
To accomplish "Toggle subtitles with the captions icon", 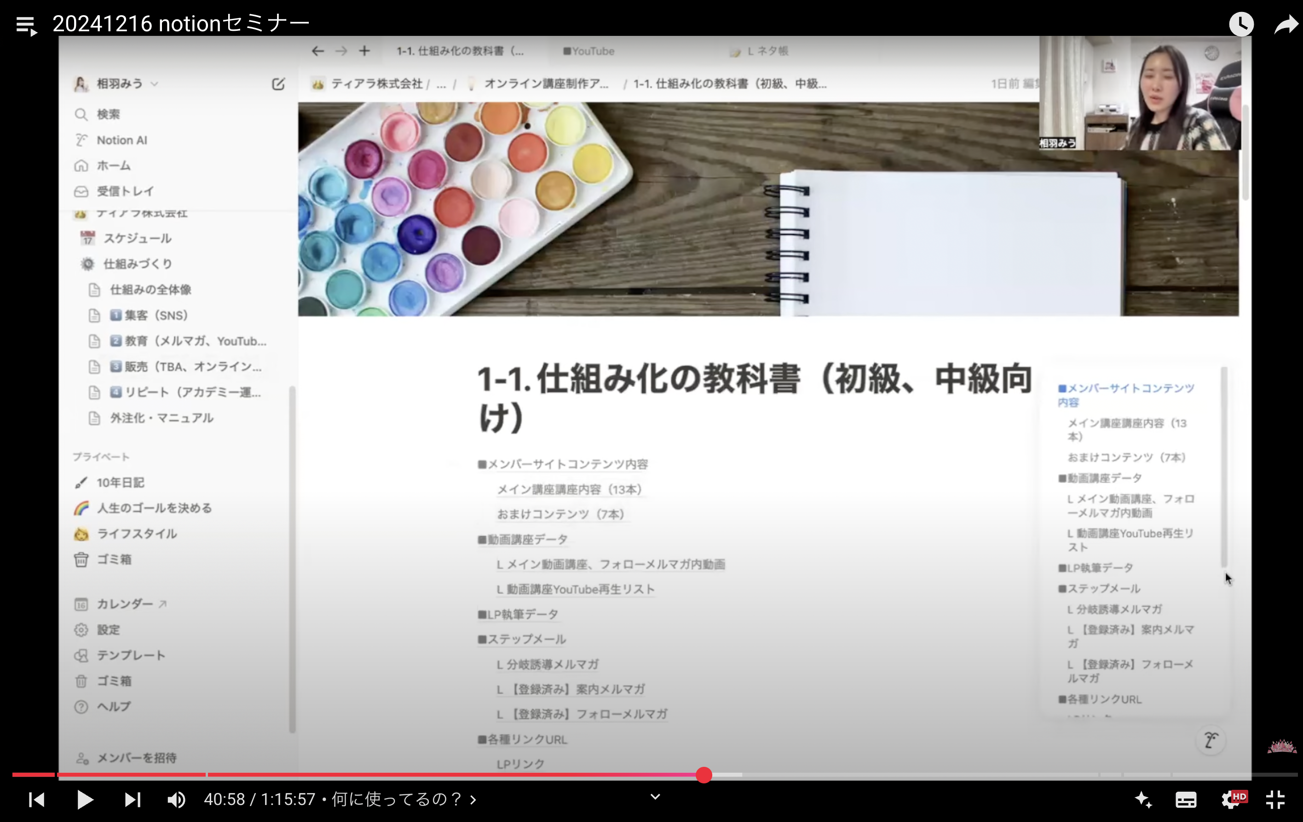I will [1185, 799].
